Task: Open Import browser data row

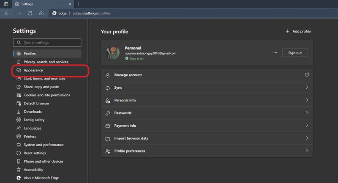Action: [x=207, y=138]
